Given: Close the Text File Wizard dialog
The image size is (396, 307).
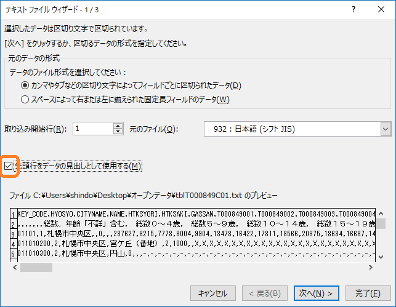Looking at the screenshot, I should click(381, 10).
